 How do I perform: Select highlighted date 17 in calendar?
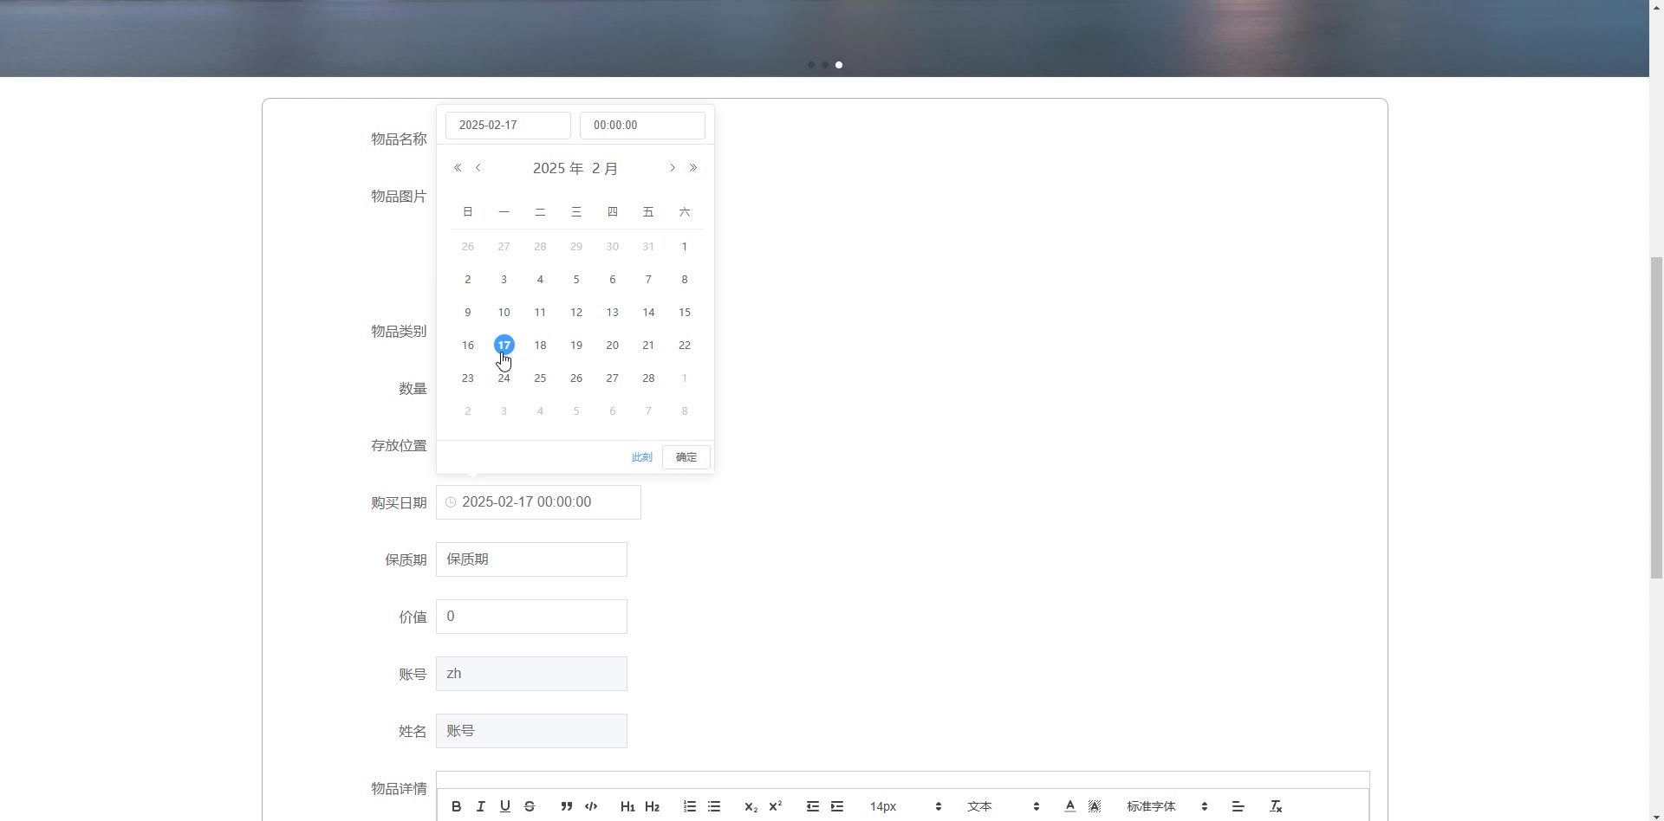point(504,345)
